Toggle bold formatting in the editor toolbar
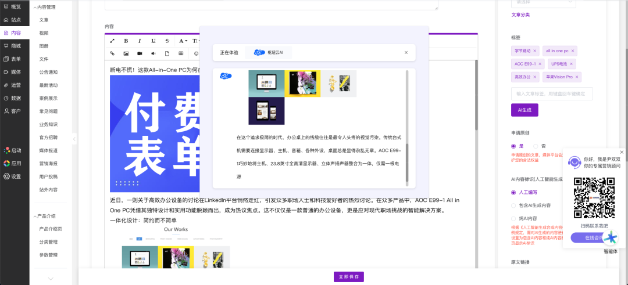Viewport: 628px width, 285px height. point(126,41)
